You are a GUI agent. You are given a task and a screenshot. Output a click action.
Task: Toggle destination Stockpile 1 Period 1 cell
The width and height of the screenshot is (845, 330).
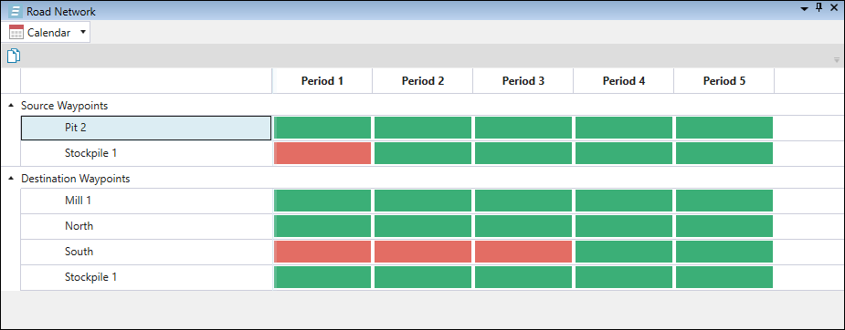click(x=322, y=277)
